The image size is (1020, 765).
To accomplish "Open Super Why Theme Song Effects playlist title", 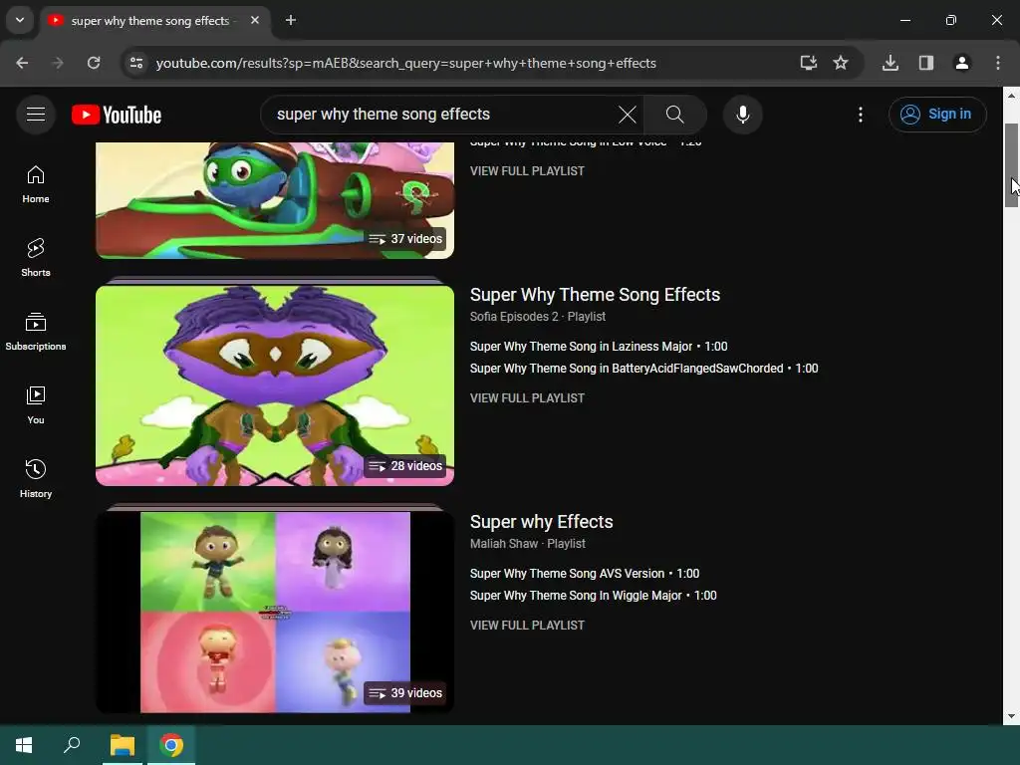I will [595, 295].
